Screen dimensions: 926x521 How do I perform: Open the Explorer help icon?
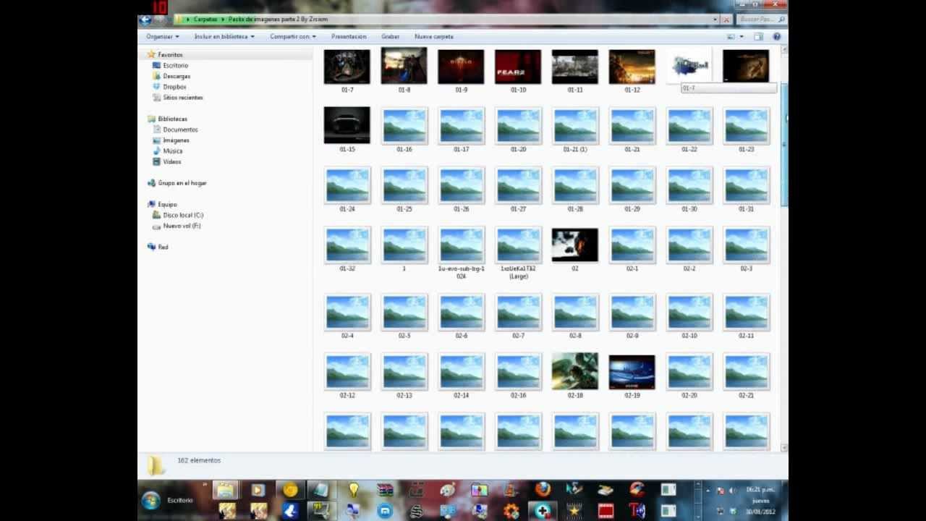(777, 36)
